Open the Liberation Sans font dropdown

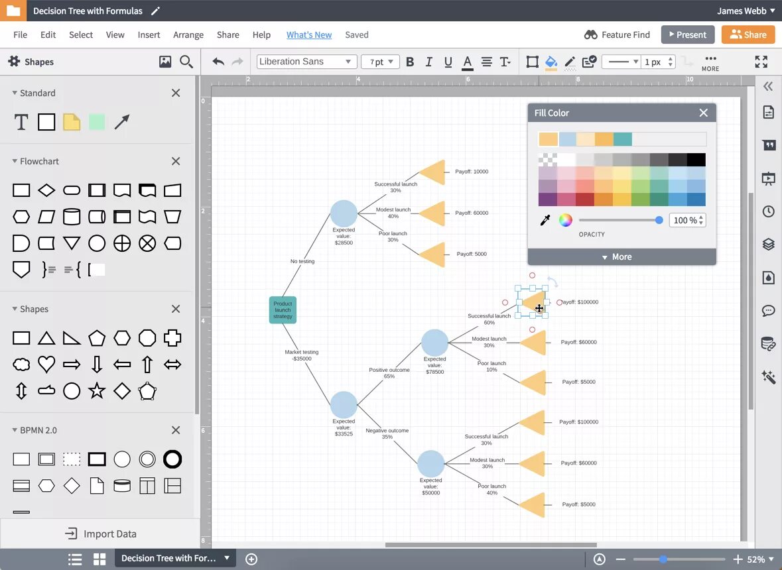306,62
